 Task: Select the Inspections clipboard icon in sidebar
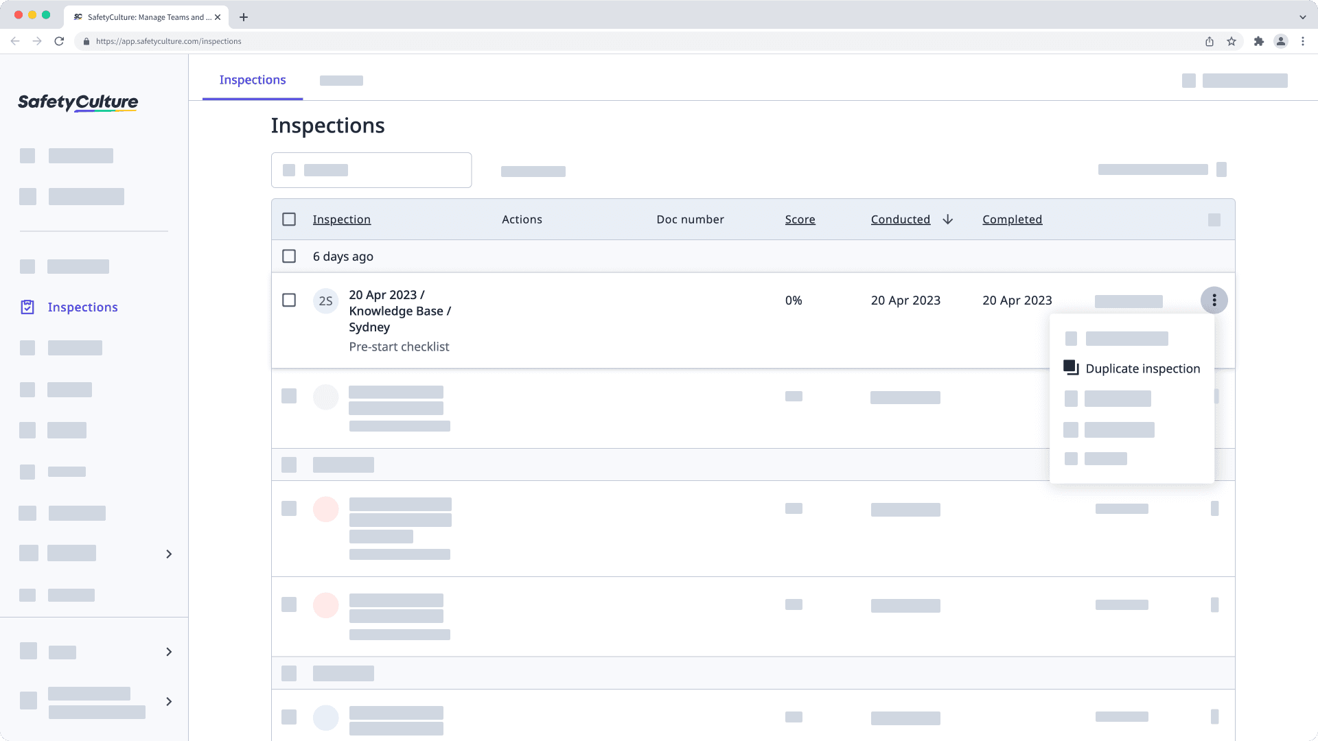27,307
